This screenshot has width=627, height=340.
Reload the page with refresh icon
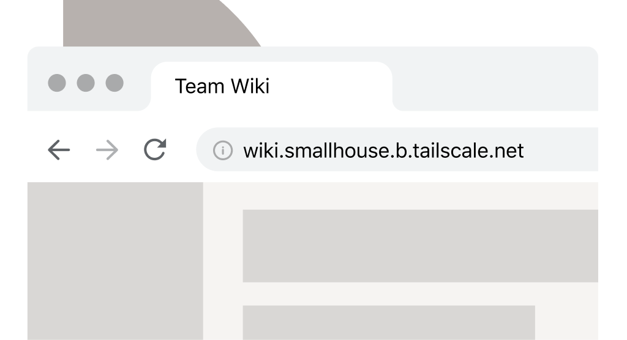(155, 149)
